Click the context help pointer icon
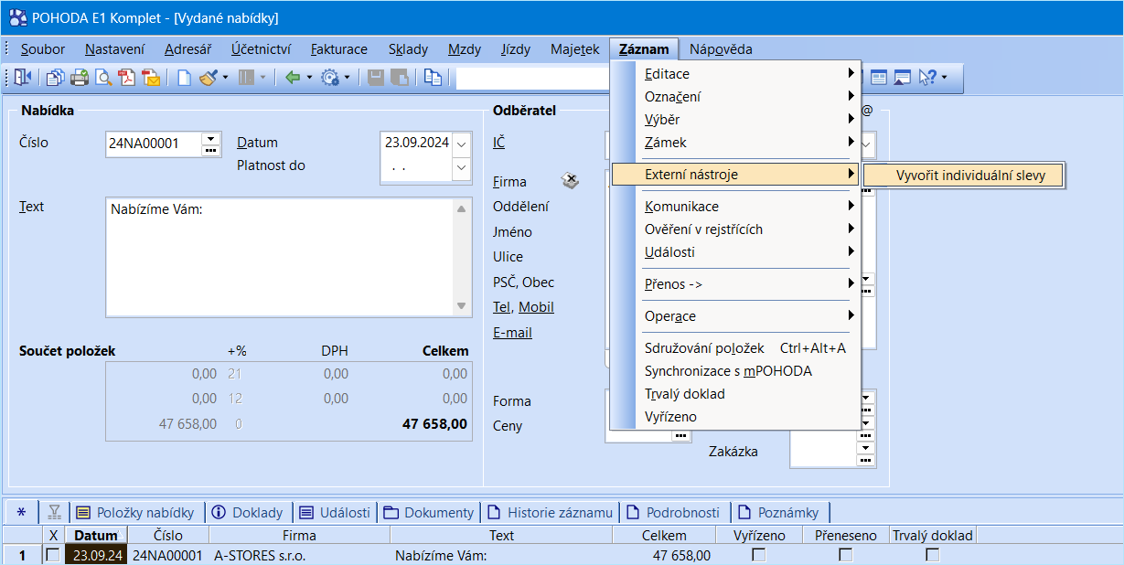Screen dimensions: 1124x565 (927, 79)
